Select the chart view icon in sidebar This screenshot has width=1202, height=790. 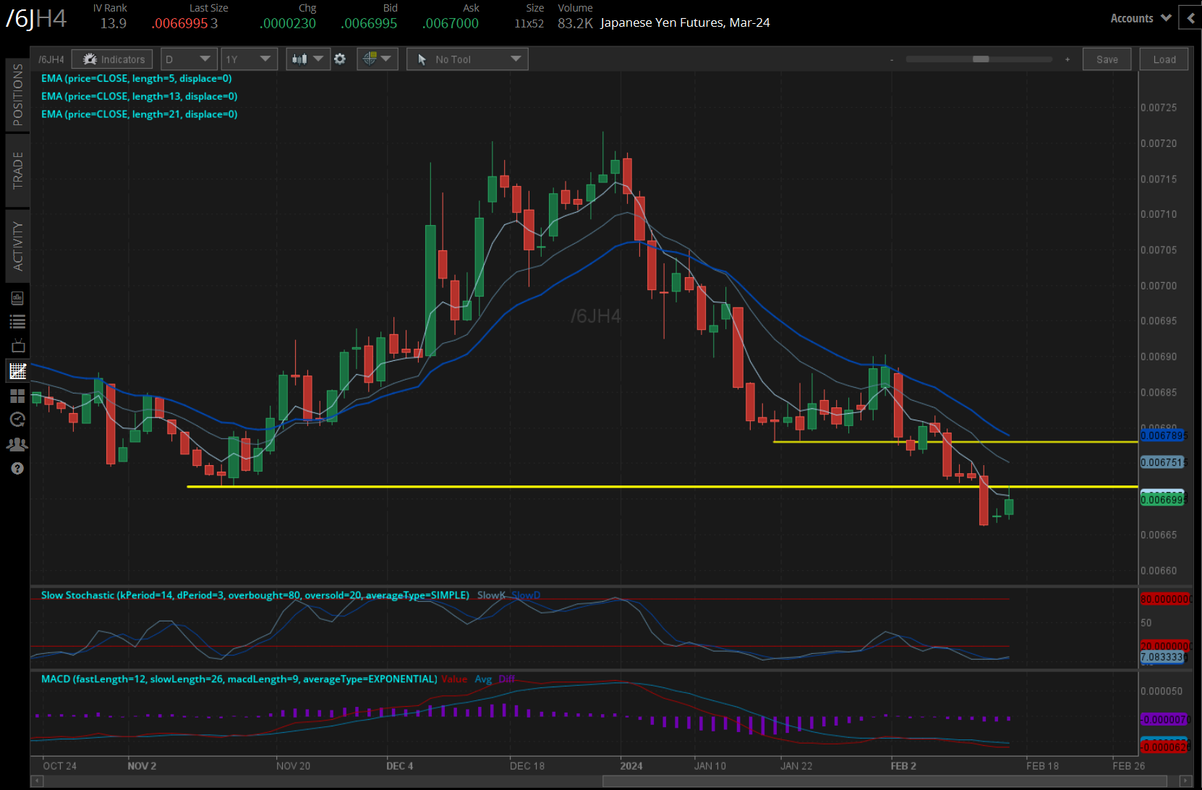tap(17, 371)
